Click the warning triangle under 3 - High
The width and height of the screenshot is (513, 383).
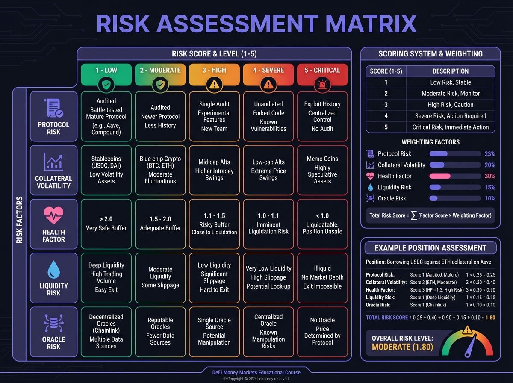(x=214, y=85)
